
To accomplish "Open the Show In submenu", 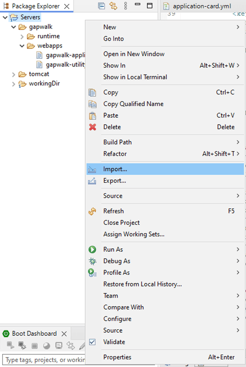I will point(165,65).
